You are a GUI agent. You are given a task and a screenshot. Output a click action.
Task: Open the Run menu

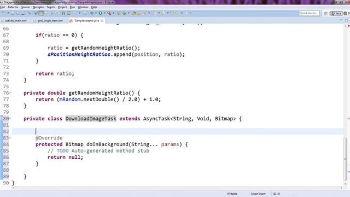(x=72, y=7)
